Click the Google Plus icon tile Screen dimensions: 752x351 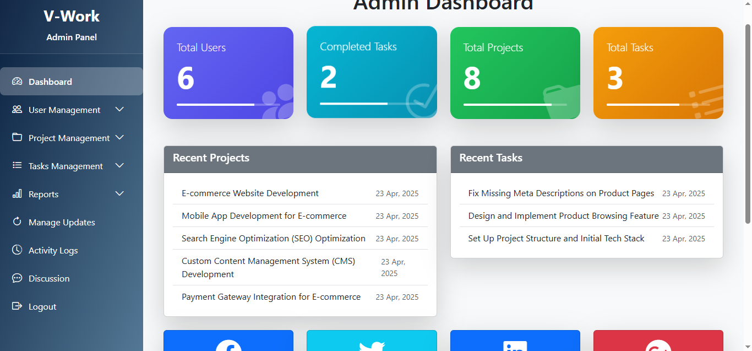pos(658,341)
